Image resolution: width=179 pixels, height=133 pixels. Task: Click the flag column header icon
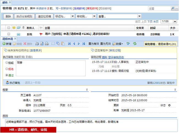pyautogui.click(x=41, y=28)
